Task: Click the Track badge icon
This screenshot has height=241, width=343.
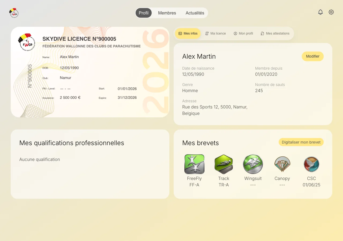Action: click(224, 164)
